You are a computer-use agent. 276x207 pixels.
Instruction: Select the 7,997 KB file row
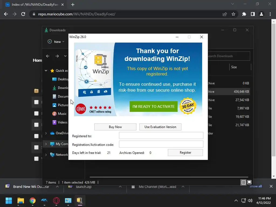pyautogui.click(x=229, y=108)
